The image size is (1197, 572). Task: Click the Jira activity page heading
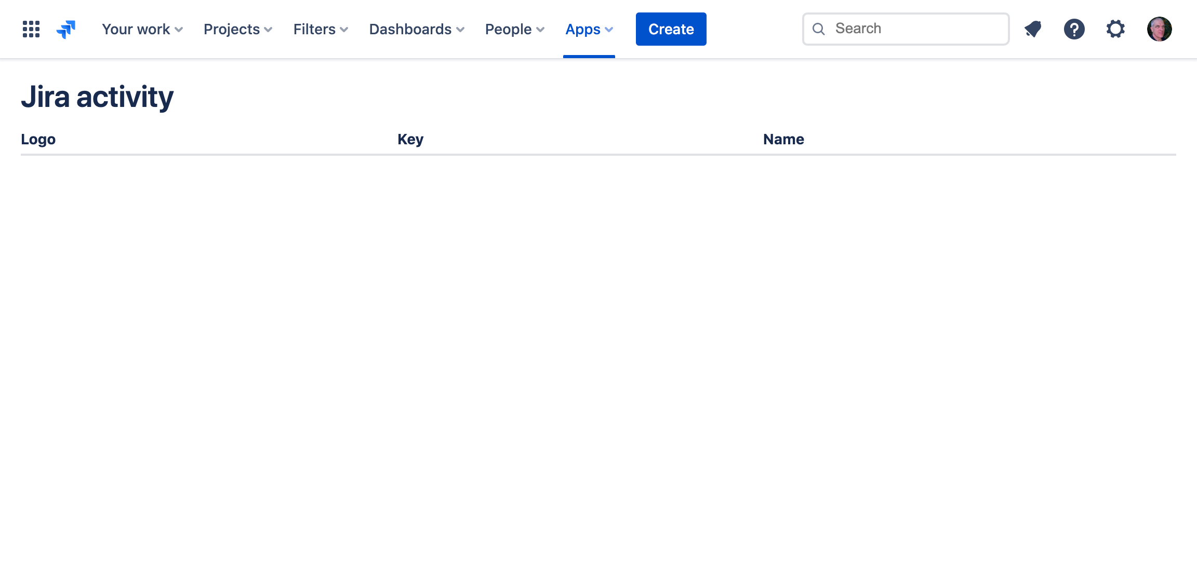pos(97,97)
